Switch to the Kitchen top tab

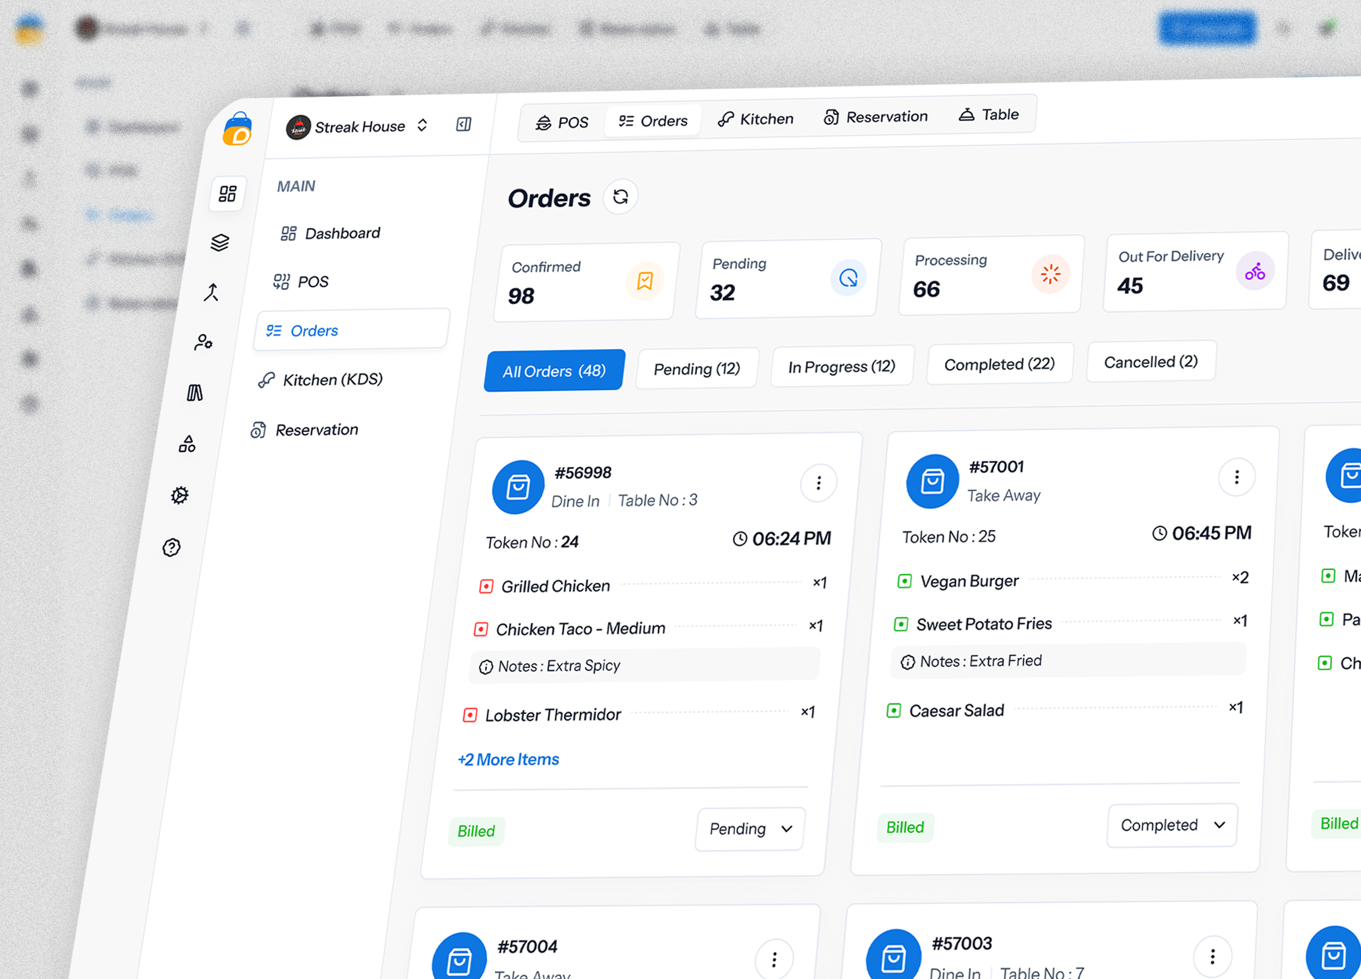tap(755, 119)
